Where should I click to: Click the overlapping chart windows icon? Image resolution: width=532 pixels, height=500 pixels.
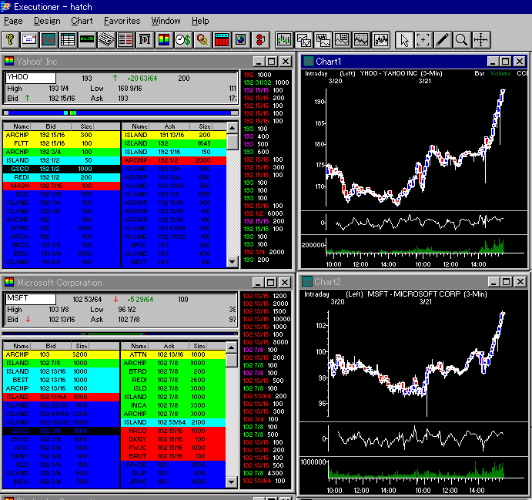[x=303, y=40]
